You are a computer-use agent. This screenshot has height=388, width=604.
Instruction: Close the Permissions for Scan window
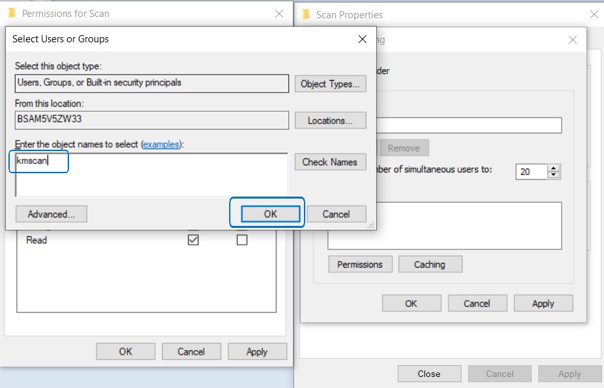click(x=279, y=13)
